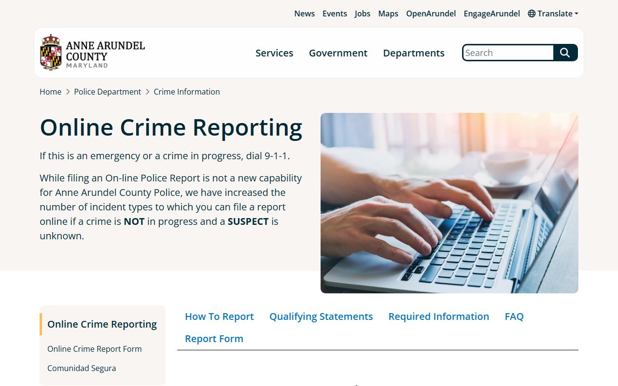Visit OpenArundel link
Viewport: 618px width, 386px height.
[x=431, y=14]
